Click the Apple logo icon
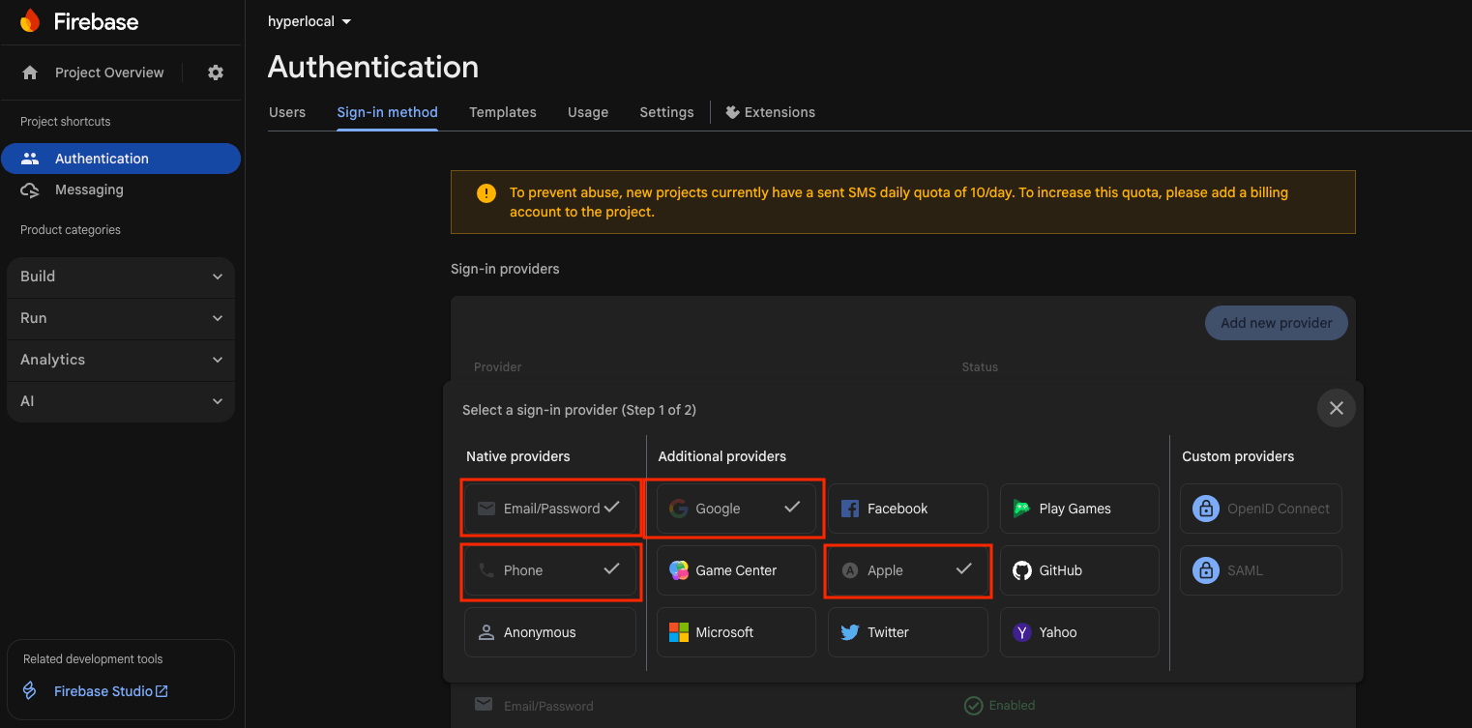The height and width of the screenshot is (728, 1472). [x=850, y=570]
